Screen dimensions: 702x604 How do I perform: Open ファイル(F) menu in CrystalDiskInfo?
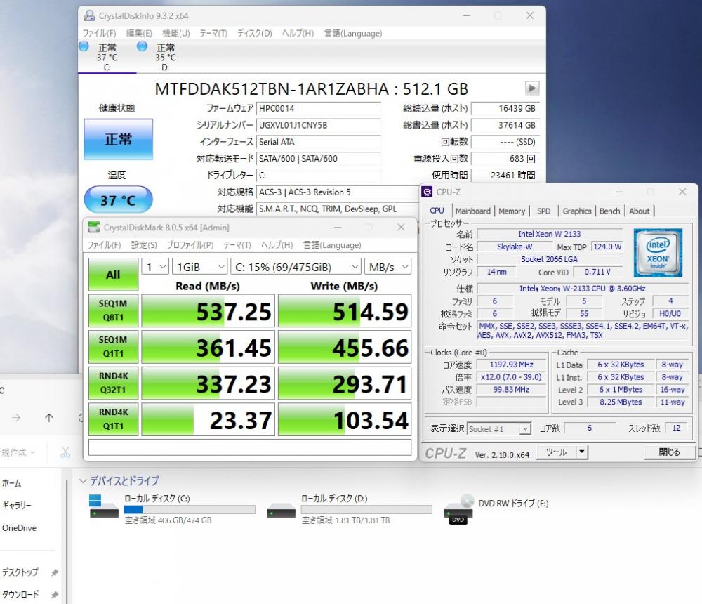pyautogui.click(x=100, y=33)
